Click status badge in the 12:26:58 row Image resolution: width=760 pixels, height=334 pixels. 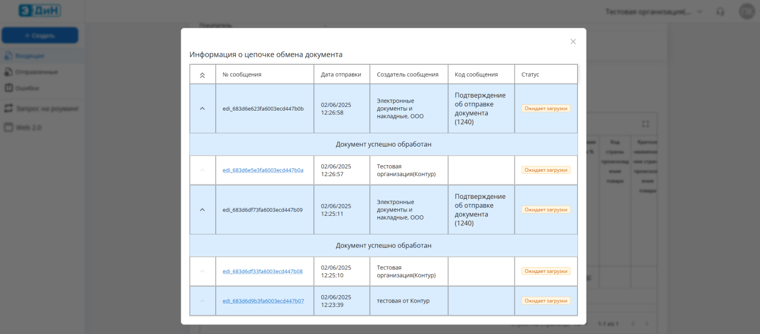546,109
